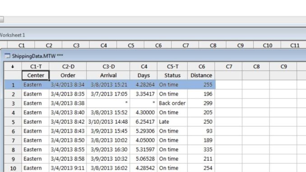Select the C2-D column header
This screenshot has height=172, width=306.
click(68, 66)
